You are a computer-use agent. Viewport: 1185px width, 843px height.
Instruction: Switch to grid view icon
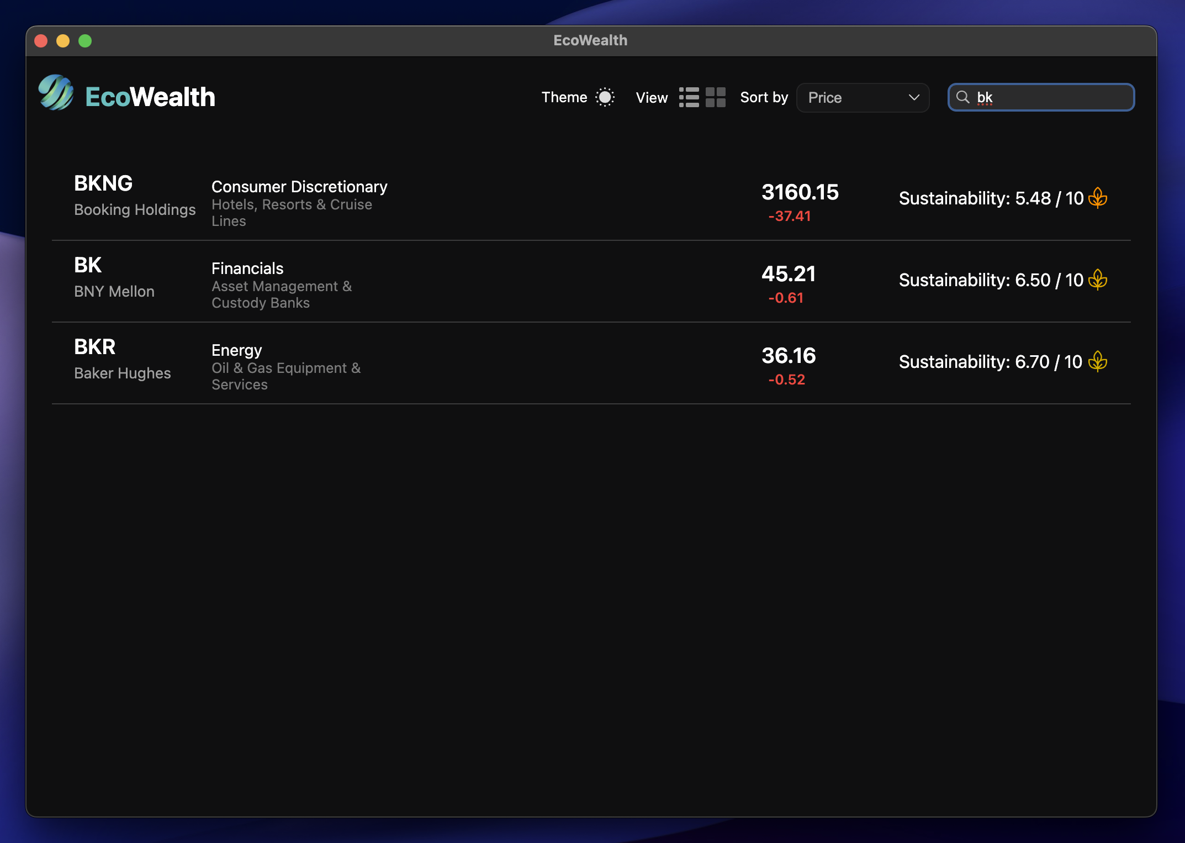tap(715, 97)
